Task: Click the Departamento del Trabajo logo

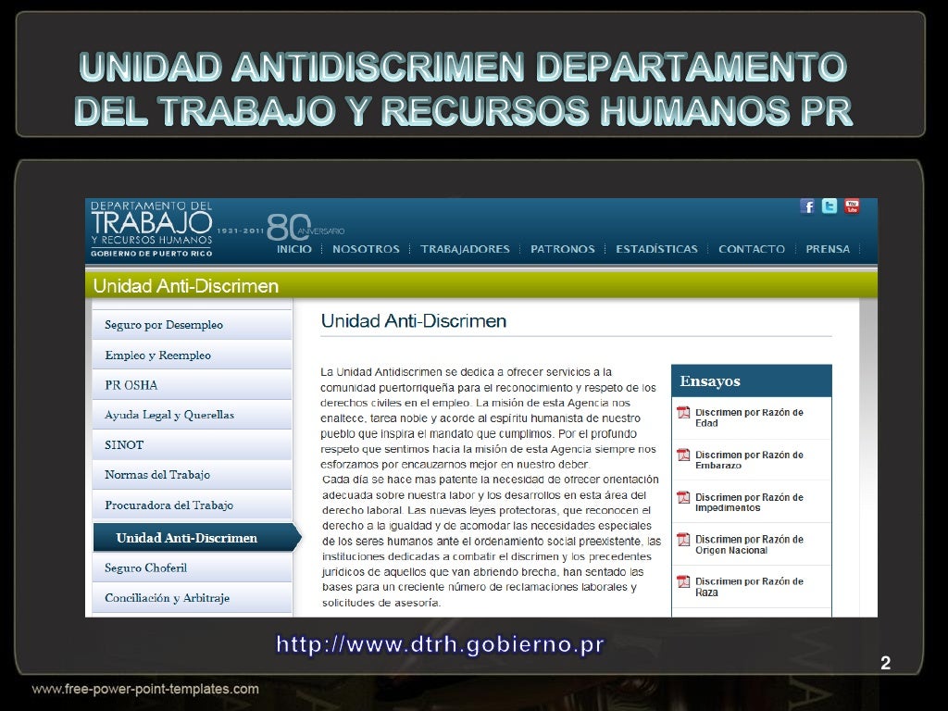Action: pos(151,230)
